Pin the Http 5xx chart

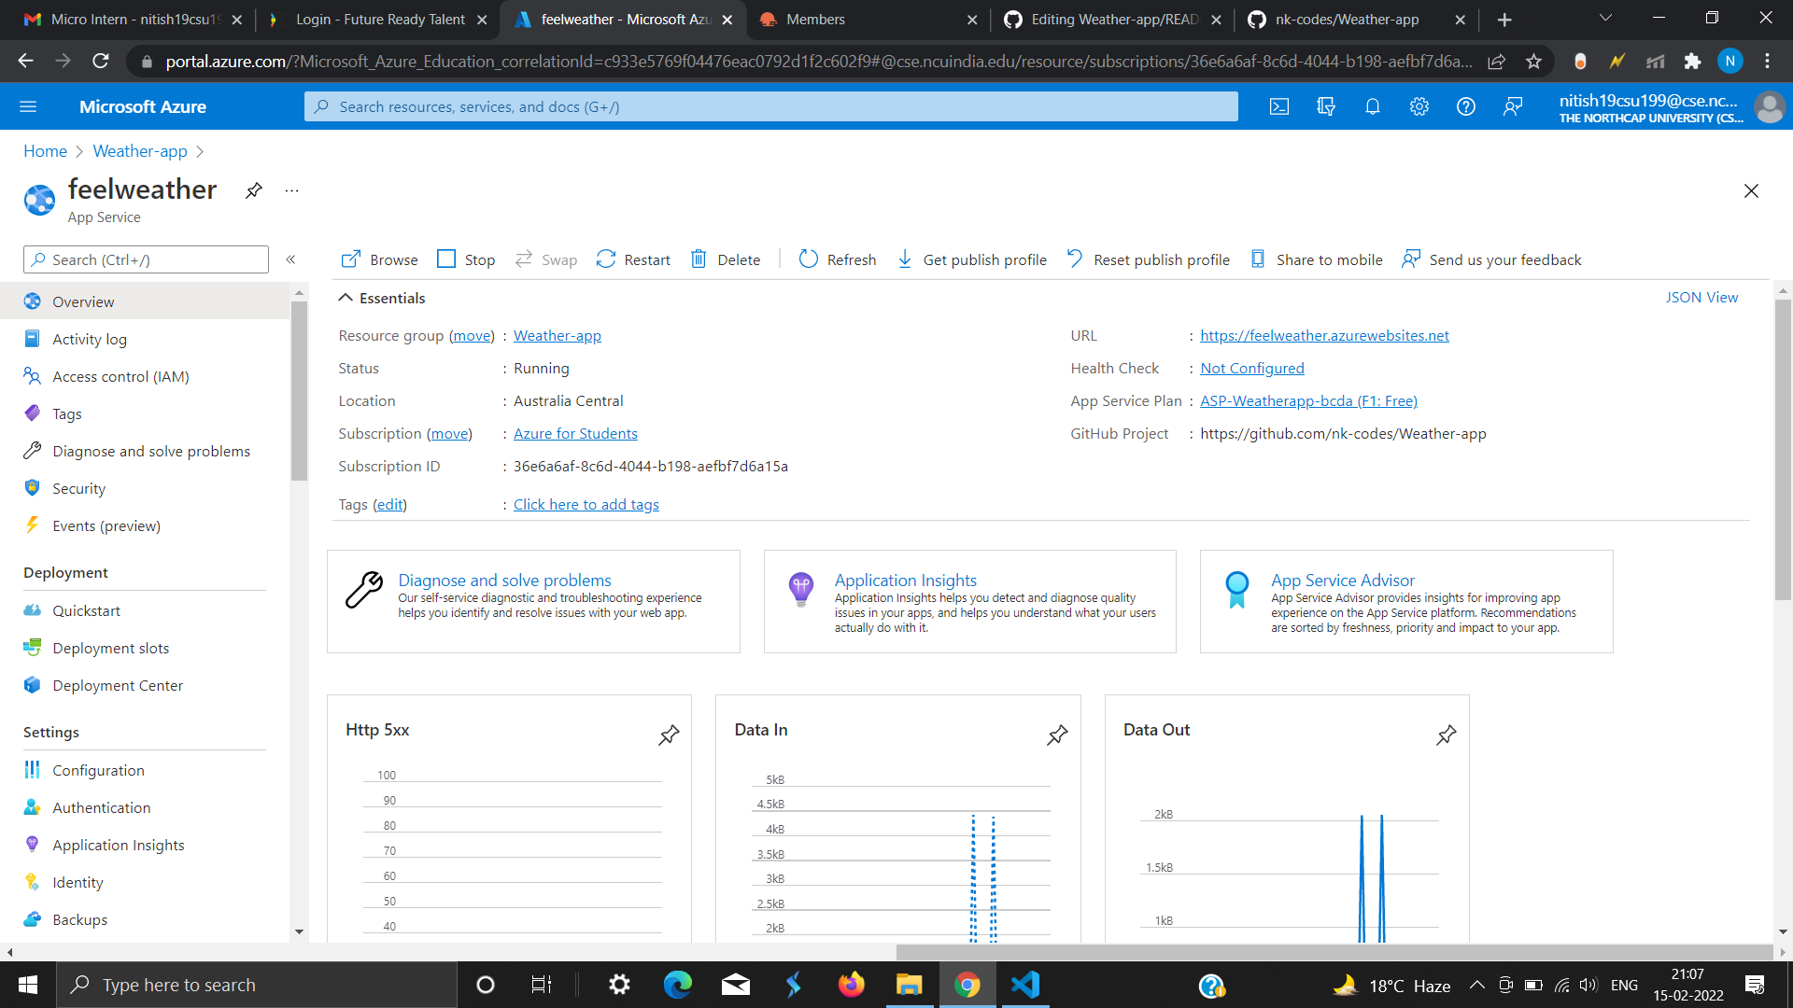click(669, 735)
